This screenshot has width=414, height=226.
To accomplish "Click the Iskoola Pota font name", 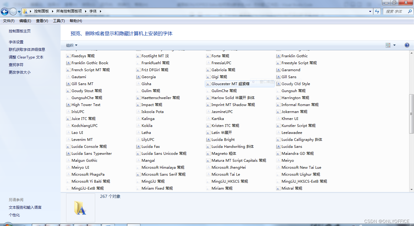I will [x=152, y=112].
